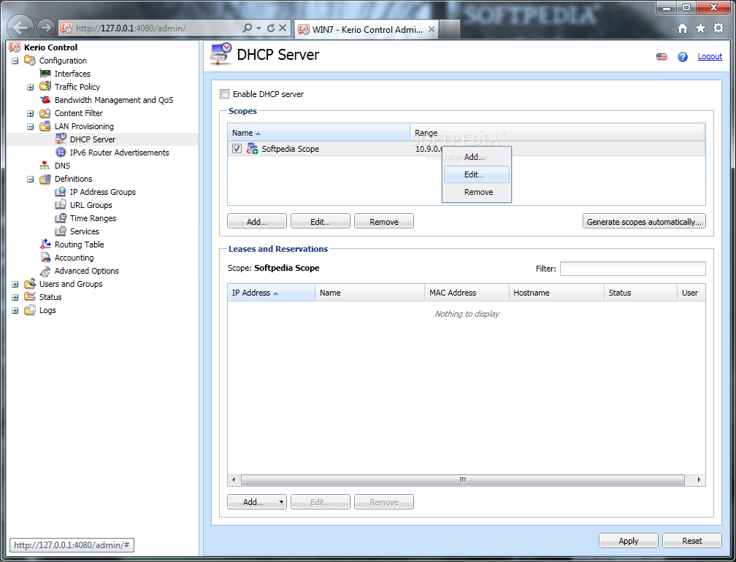The height and width of the screenshot is (562, 736).
Task: Enable the DHCP server checkbox
Action: tap(225, 94)
